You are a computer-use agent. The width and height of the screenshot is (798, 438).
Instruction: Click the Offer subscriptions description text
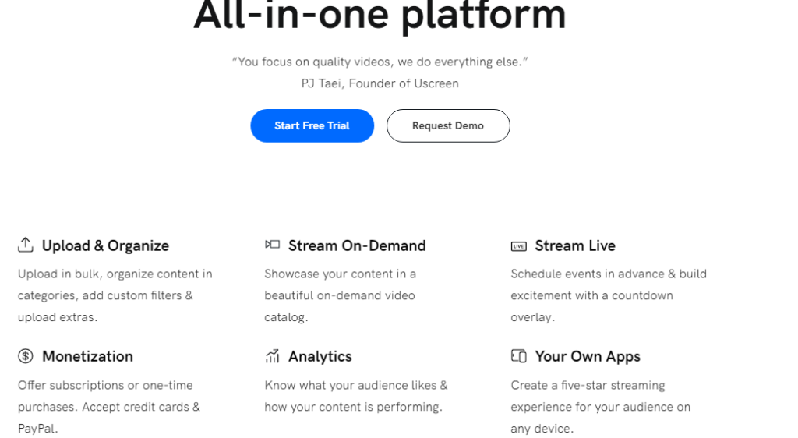108,406
